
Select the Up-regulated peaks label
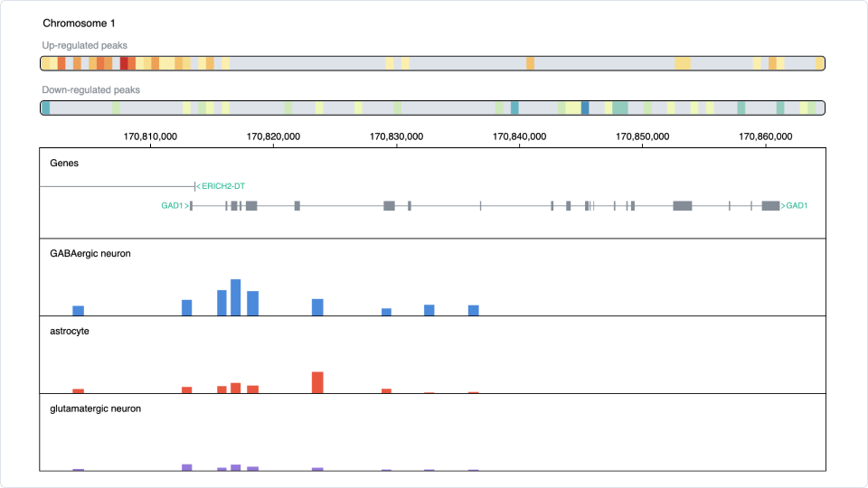(85, 45)
